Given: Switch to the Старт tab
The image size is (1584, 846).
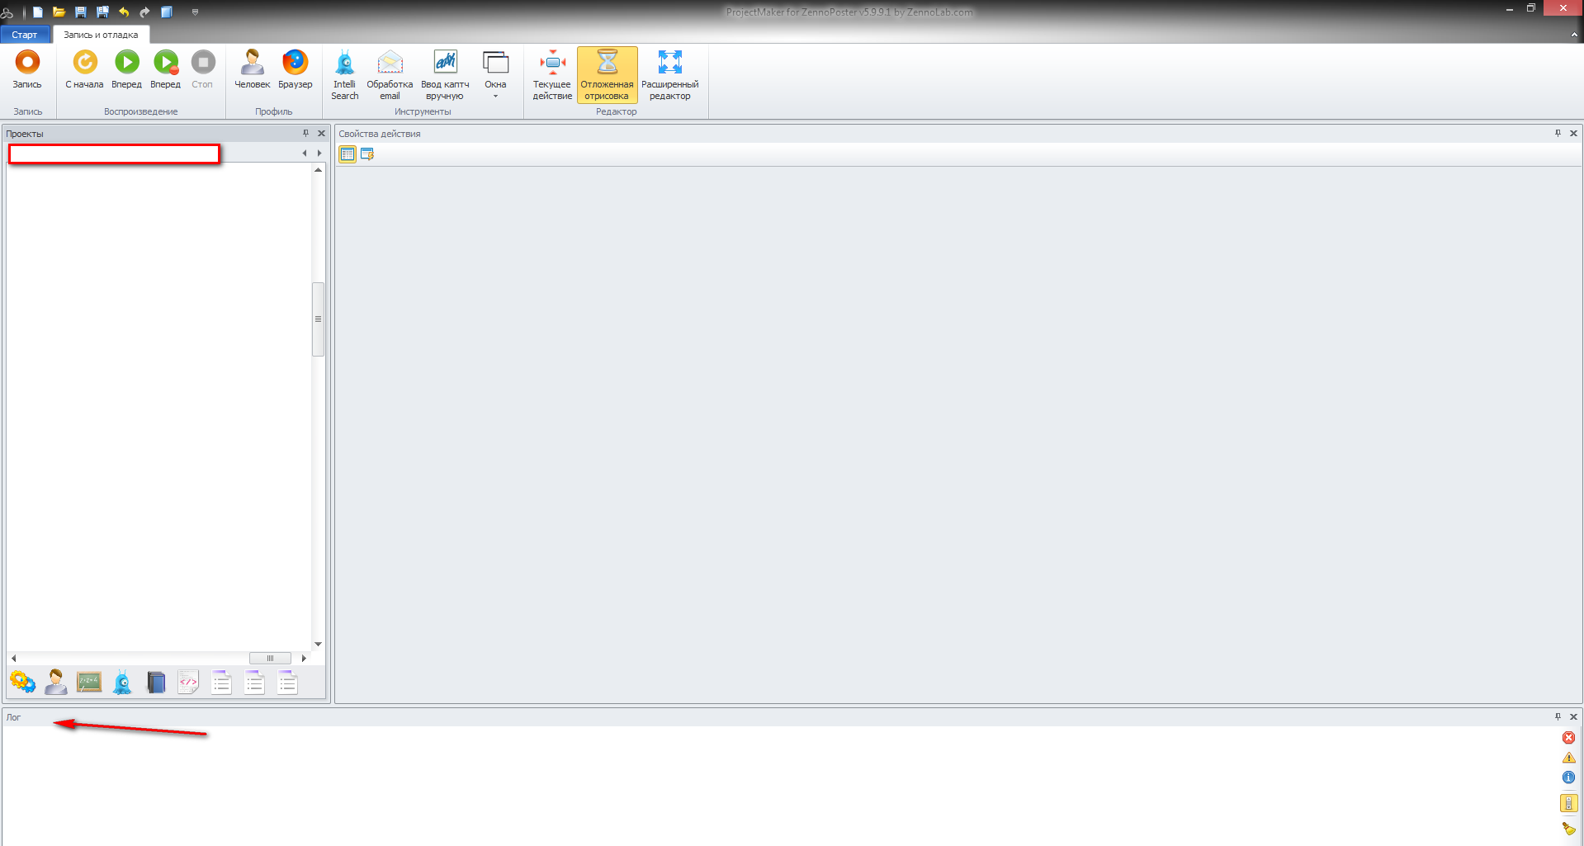Looking at the screenshot, I should (25, 35).
